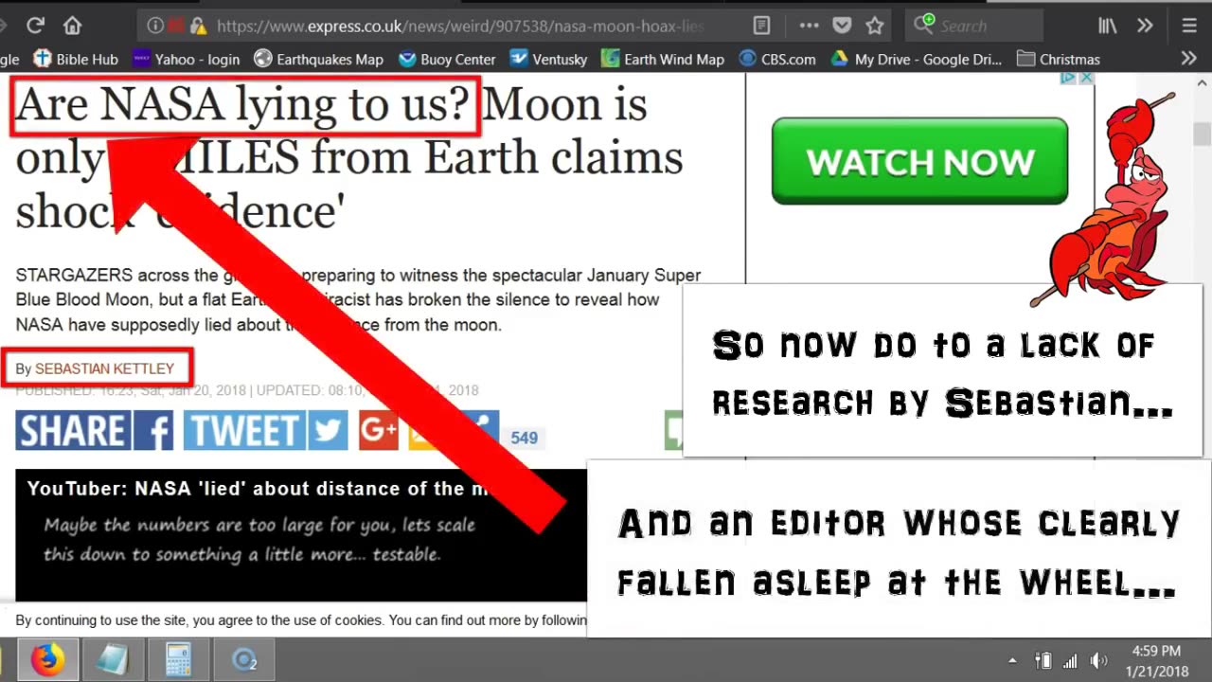Share the article on Facebook

point(95,431)
